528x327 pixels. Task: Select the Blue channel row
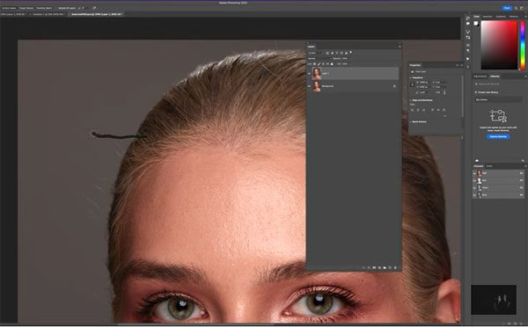[x=498, y=195]
